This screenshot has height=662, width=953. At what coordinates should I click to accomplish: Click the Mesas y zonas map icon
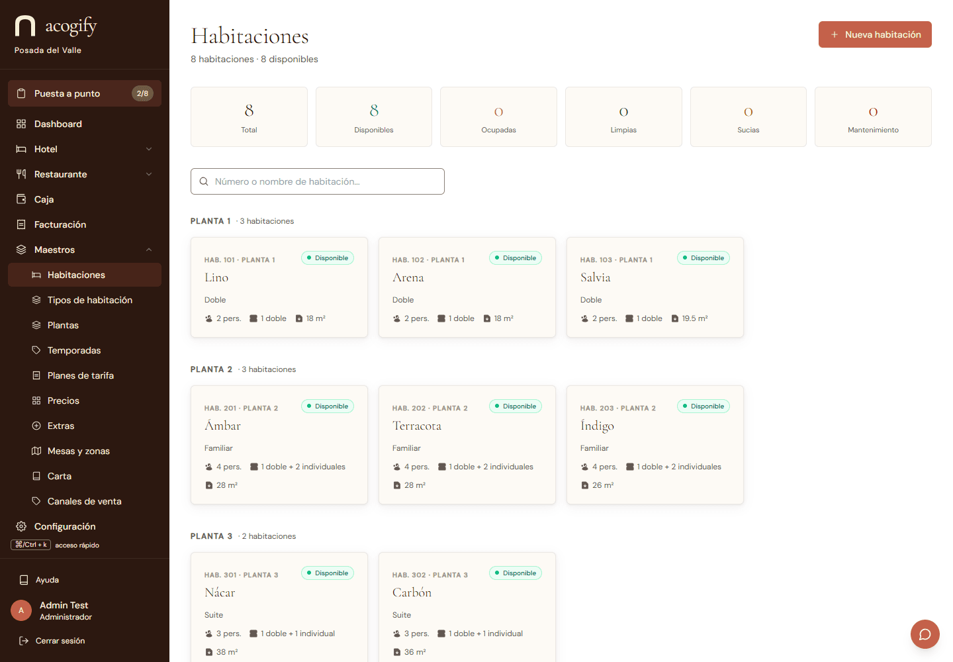pos(36,451)
